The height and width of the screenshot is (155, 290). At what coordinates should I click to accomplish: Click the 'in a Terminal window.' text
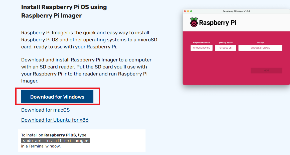[x=41, y=146]
